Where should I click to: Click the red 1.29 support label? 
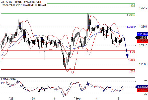132,52
